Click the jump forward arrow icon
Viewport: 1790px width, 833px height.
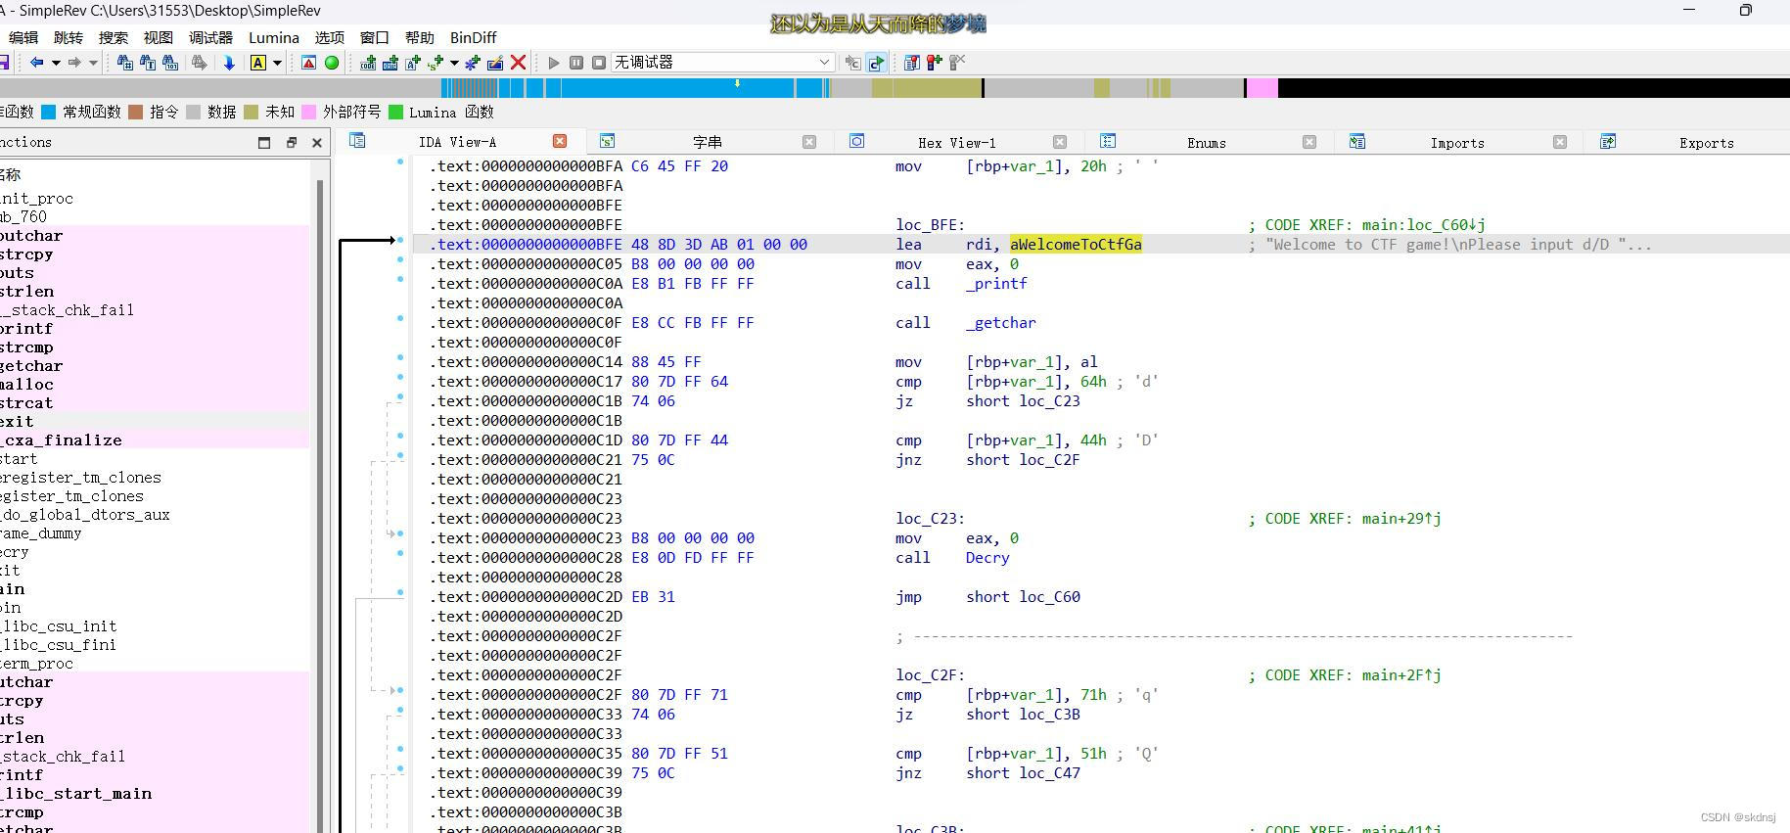(73, 63)
